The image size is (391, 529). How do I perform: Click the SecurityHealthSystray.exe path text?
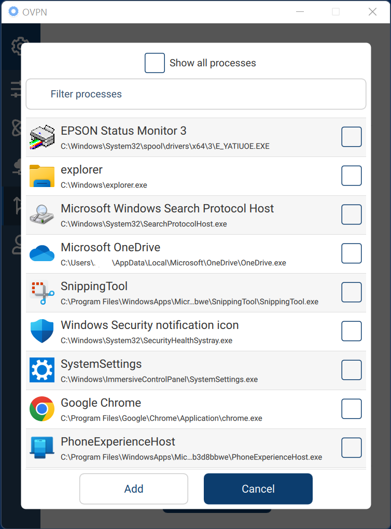click(147, 341)
